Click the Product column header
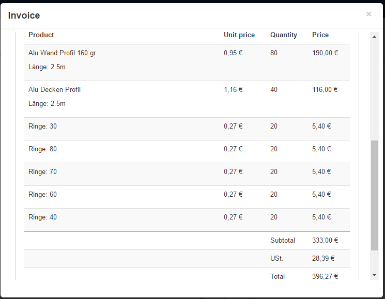 click(41, 35)
